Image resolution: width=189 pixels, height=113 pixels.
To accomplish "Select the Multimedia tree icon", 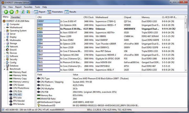I will point(8,40).
